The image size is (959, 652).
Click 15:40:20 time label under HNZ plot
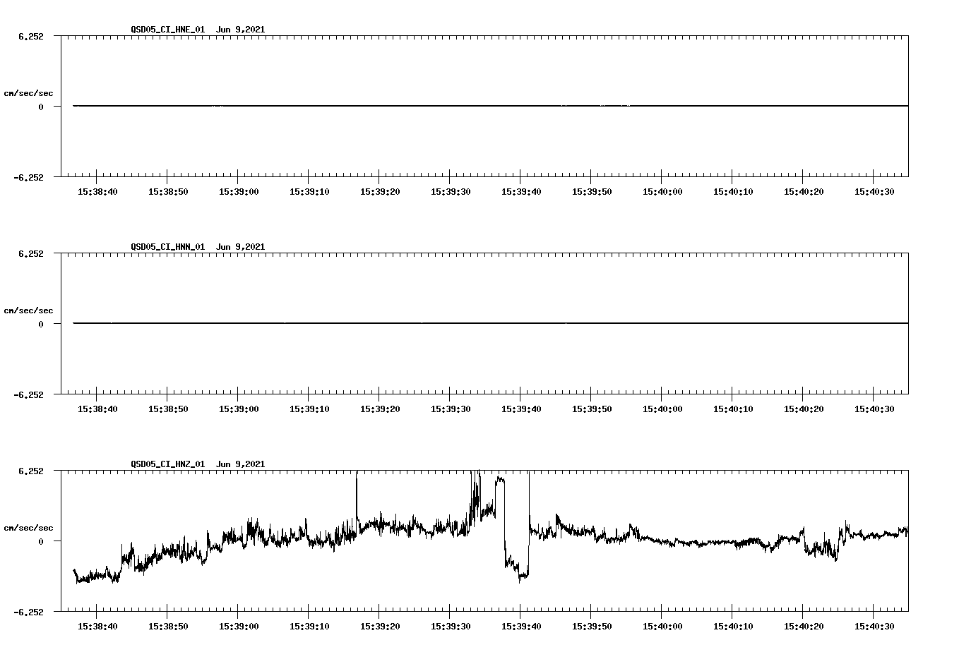pyautogui.click(x=804, y=627)
